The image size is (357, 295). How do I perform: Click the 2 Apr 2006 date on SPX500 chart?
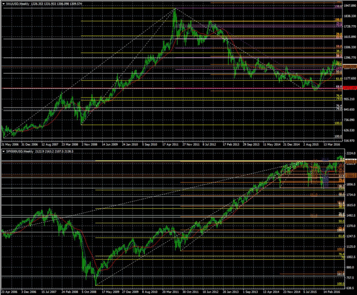tap(11, 292)
